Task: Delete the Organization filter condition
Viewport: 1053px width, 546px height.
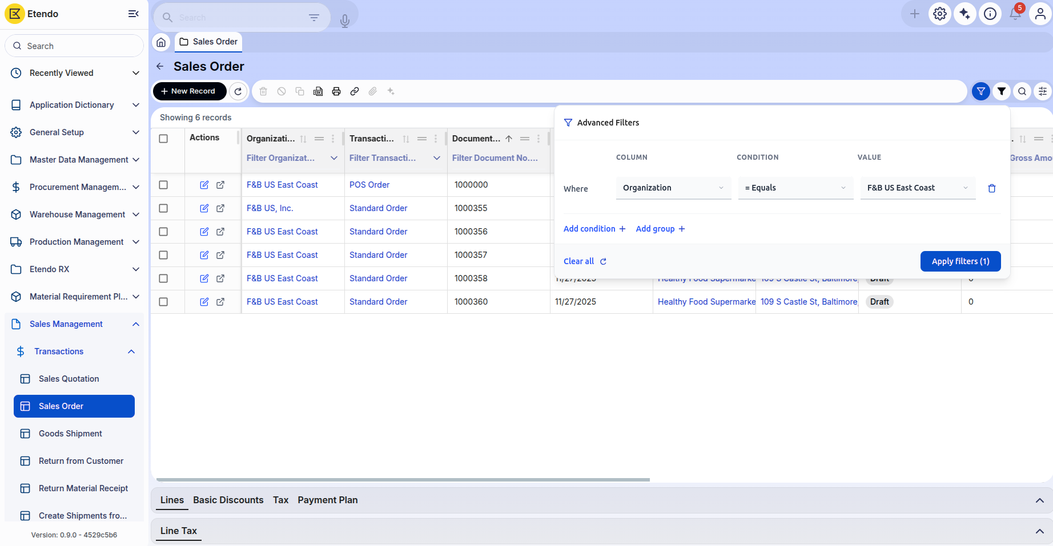Action: tap(992, 188)
